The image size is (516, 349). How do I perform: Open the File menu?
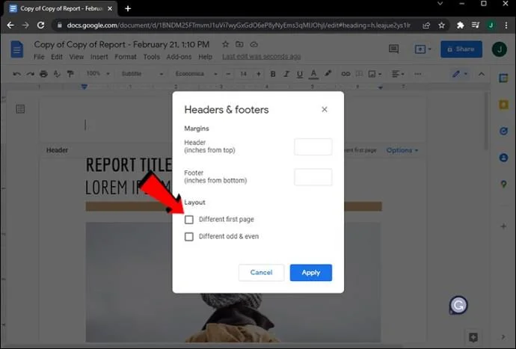(39, 57)
